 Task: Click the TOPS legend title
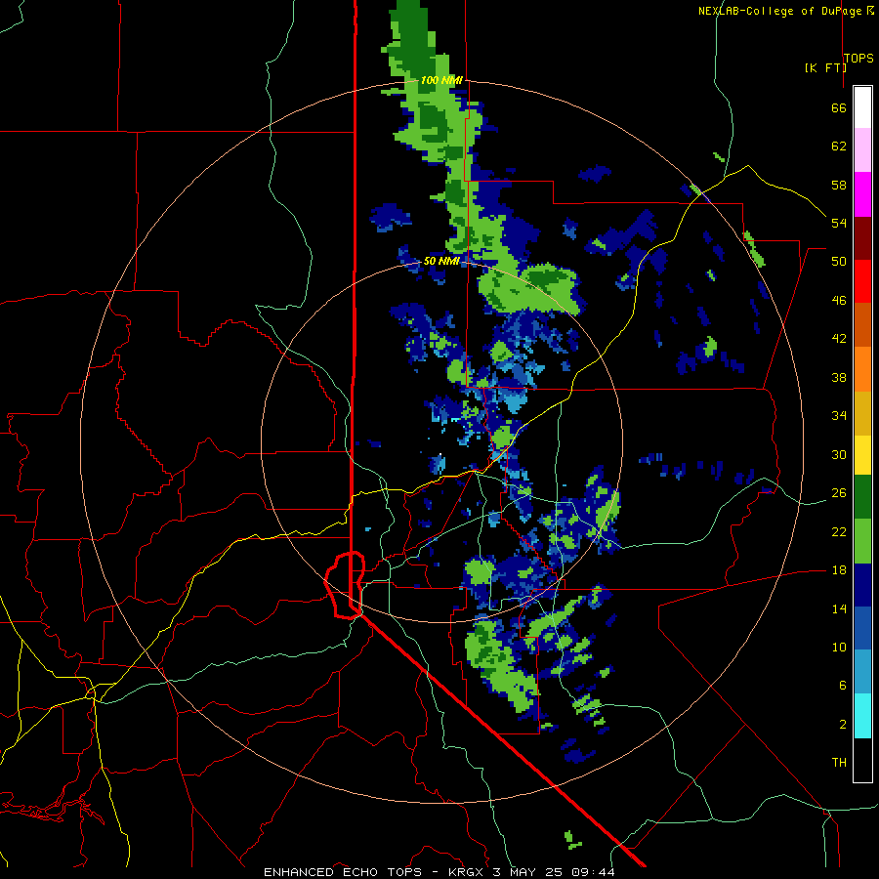858,58
